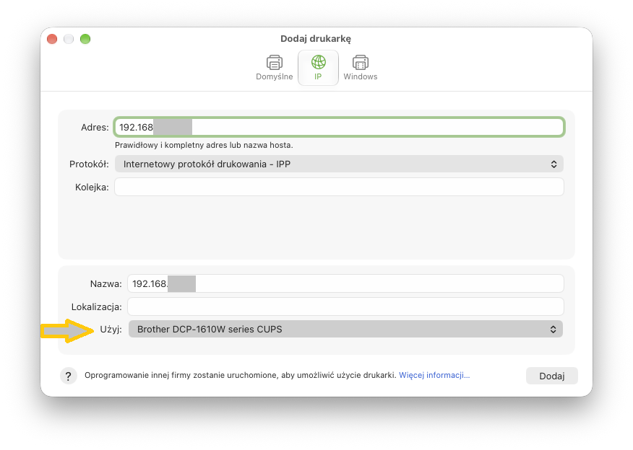Click the 'Użyj:' label
The height and width of the screenshot is (450, 633).
(111, 329)
